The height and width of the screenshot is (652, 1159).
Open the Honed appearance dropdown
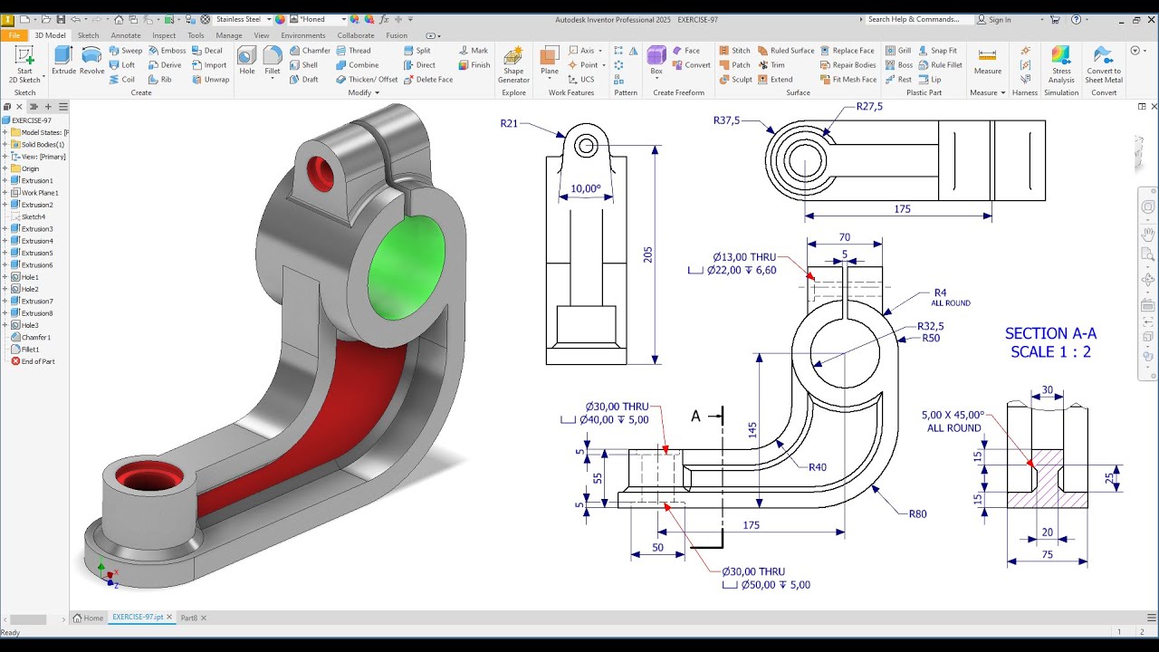tap(343, 19)
